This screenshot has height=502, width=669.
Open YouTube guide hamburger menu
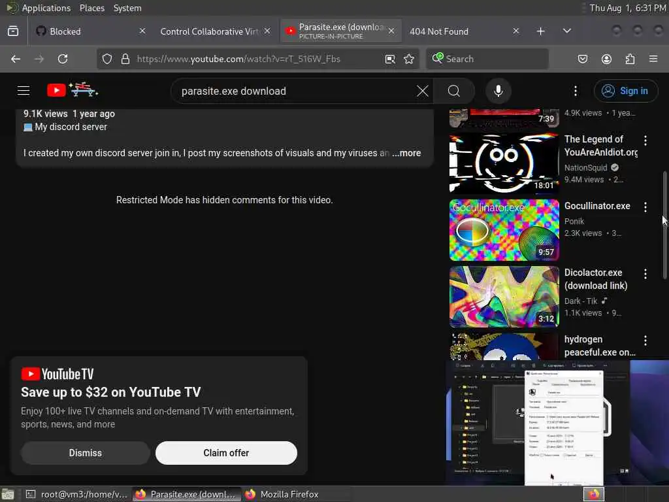pos(24,90)
